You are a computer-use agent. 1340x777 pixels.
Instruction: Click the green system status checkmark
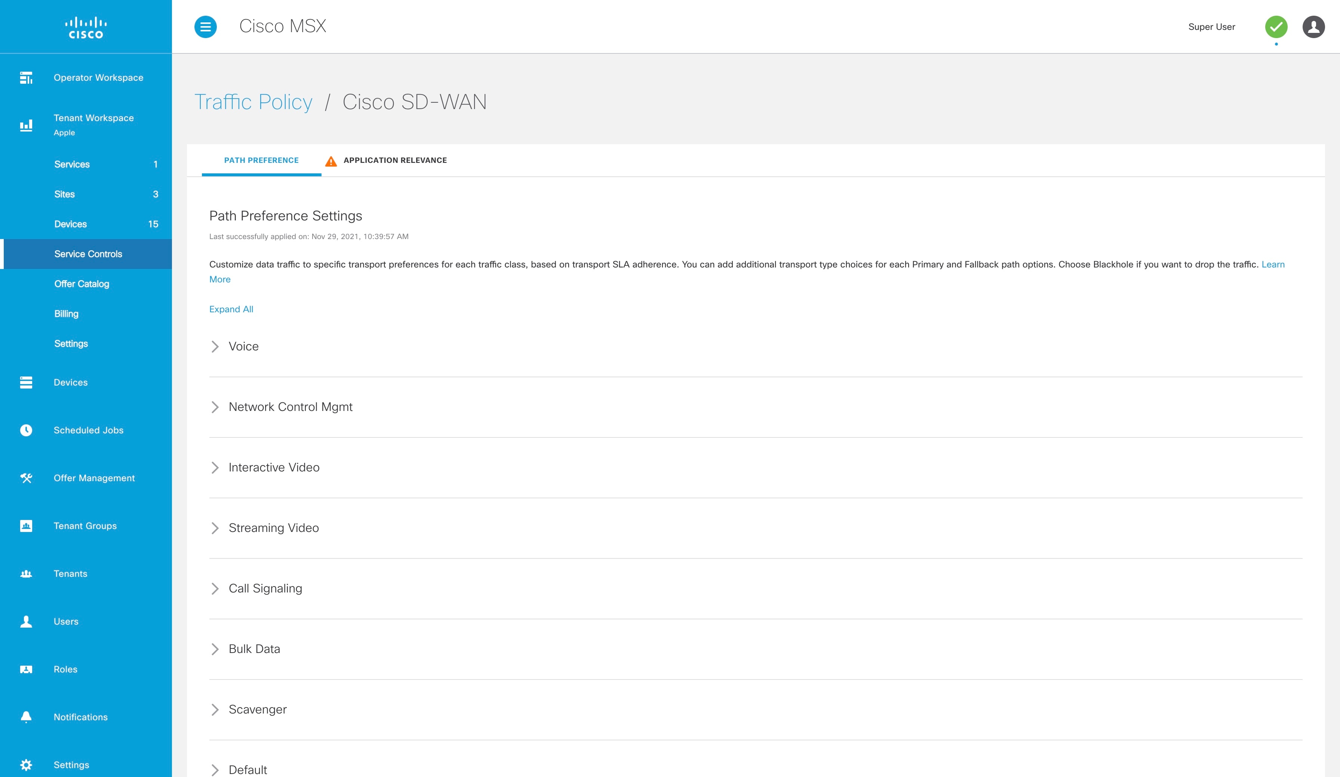coord(1277,27)
